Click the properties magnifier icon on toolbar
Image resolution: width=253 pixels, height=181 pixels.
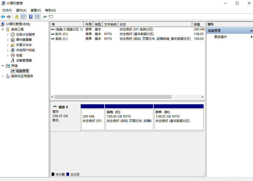[x=44, y=17]
